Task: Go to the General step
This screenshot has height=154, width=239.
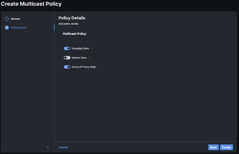Action: tap(15, 19)
